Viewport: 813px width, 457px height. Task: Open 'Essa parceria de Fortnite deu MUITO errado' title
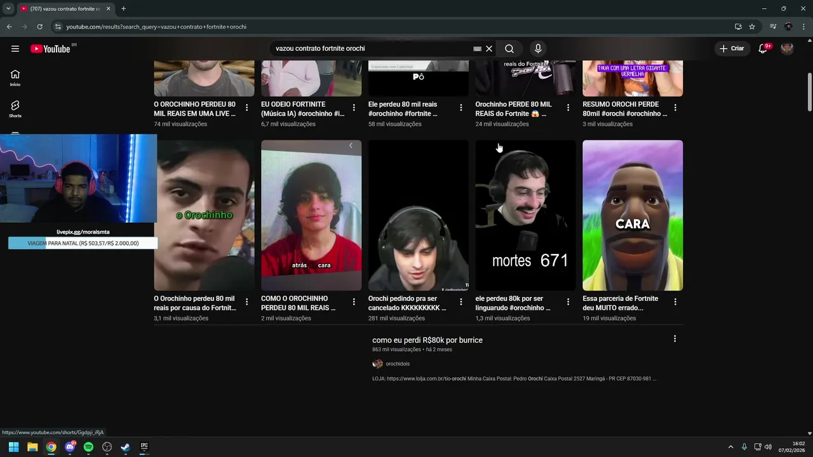620,303
